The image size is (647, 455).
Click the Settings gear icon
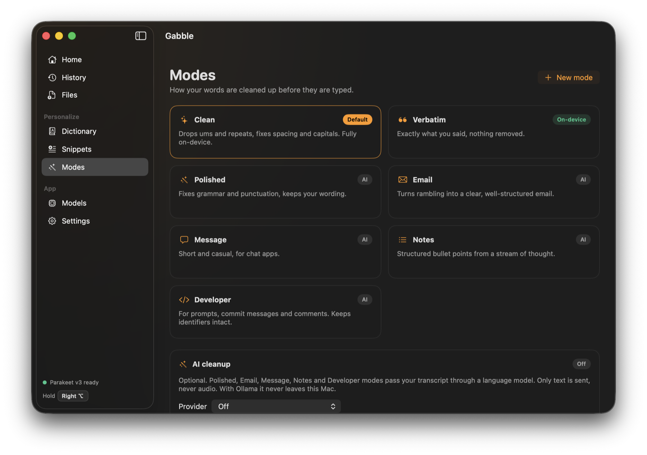point(52,221)
